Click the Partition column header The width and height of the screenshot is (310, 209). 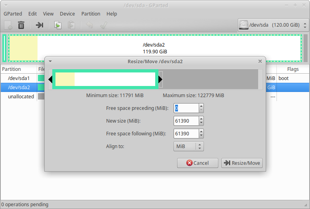[x=19, y=69]
